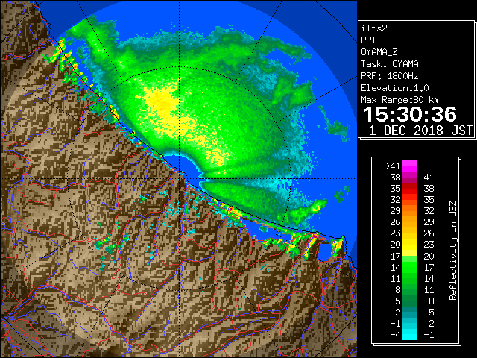Pick the orange swatch beside '29' lower bound
The width and height of the screenshot is (477, 358).
click(410, 211)
